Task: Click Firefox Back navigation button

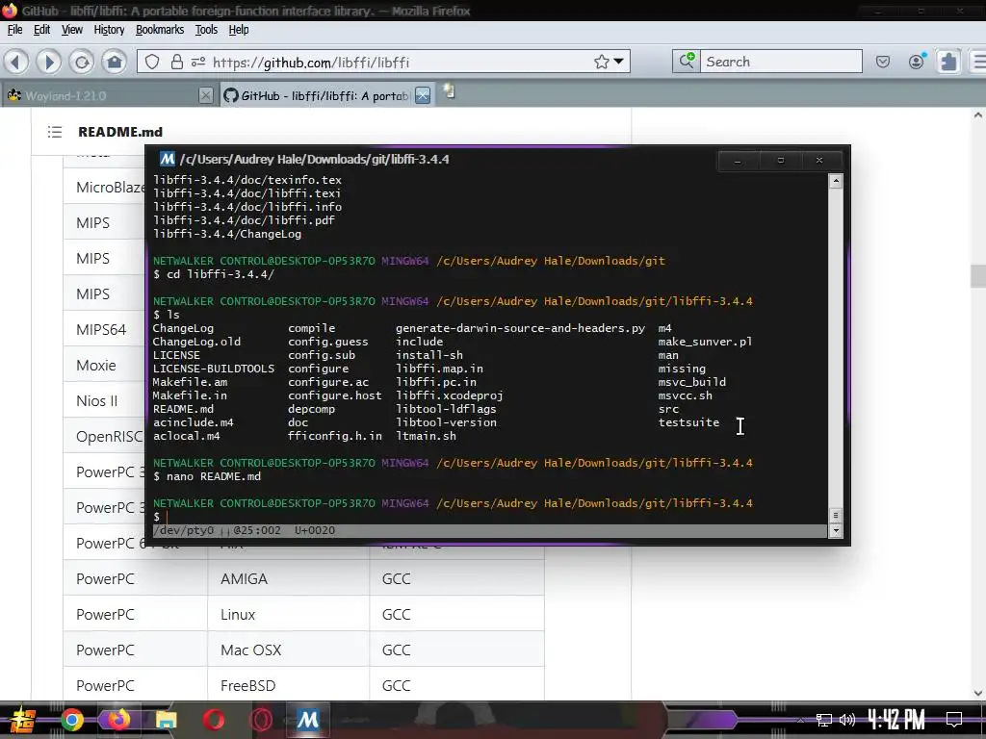Action: click(x=16, y=62)
